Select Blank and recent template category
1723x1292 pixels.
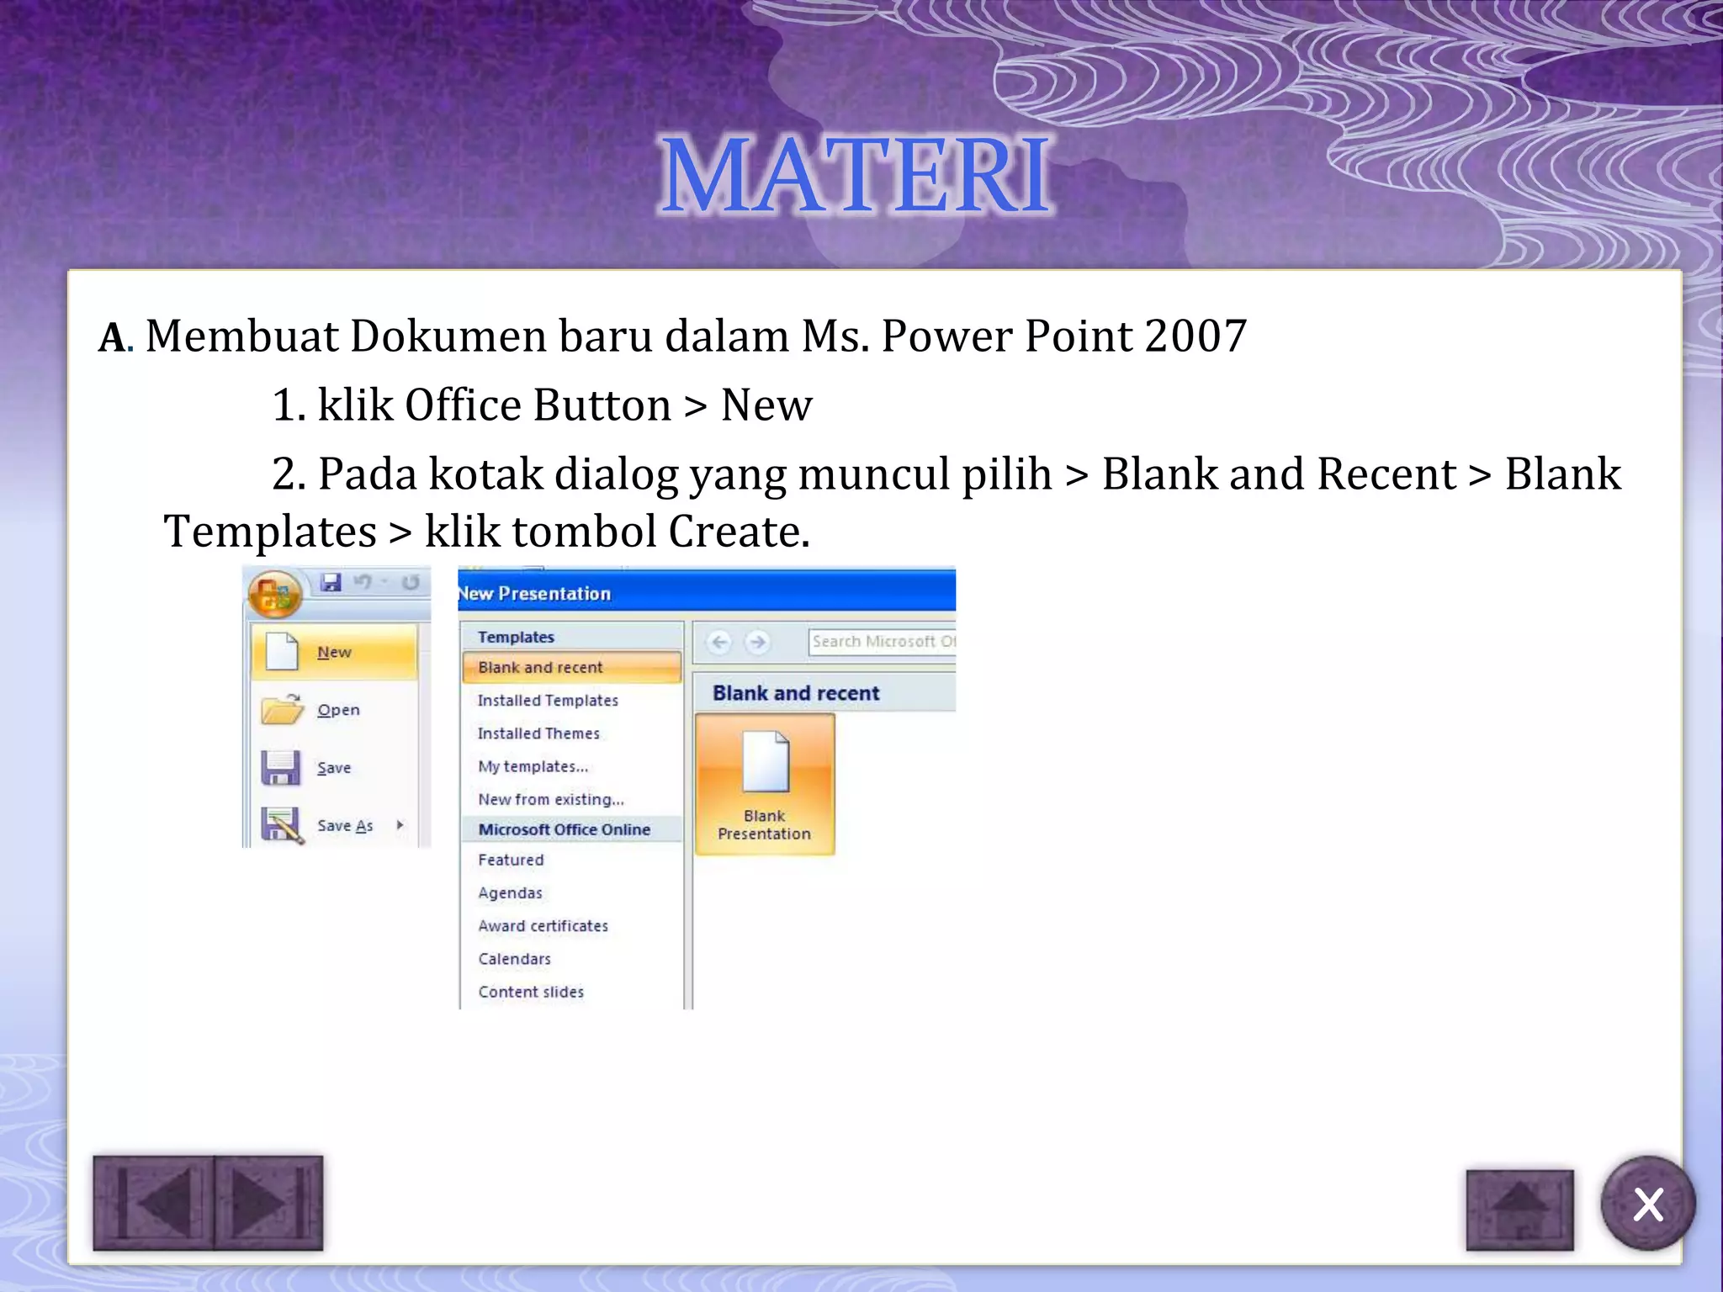(571, 667)
